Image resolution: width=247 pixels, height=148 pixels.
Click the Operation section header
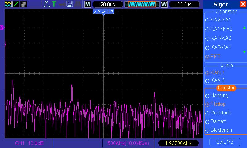point(226,12)
